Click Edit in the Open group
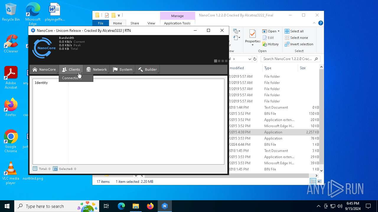Image resolution: width=378 pixels, height=212 pixels. [x=268, y=38]
